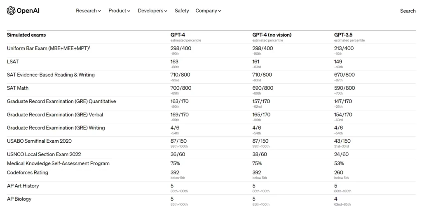This screenshot has height=206, width=422.
Task: Click GPT-3.5 LSAT score 149
Action: pos(338,62)
